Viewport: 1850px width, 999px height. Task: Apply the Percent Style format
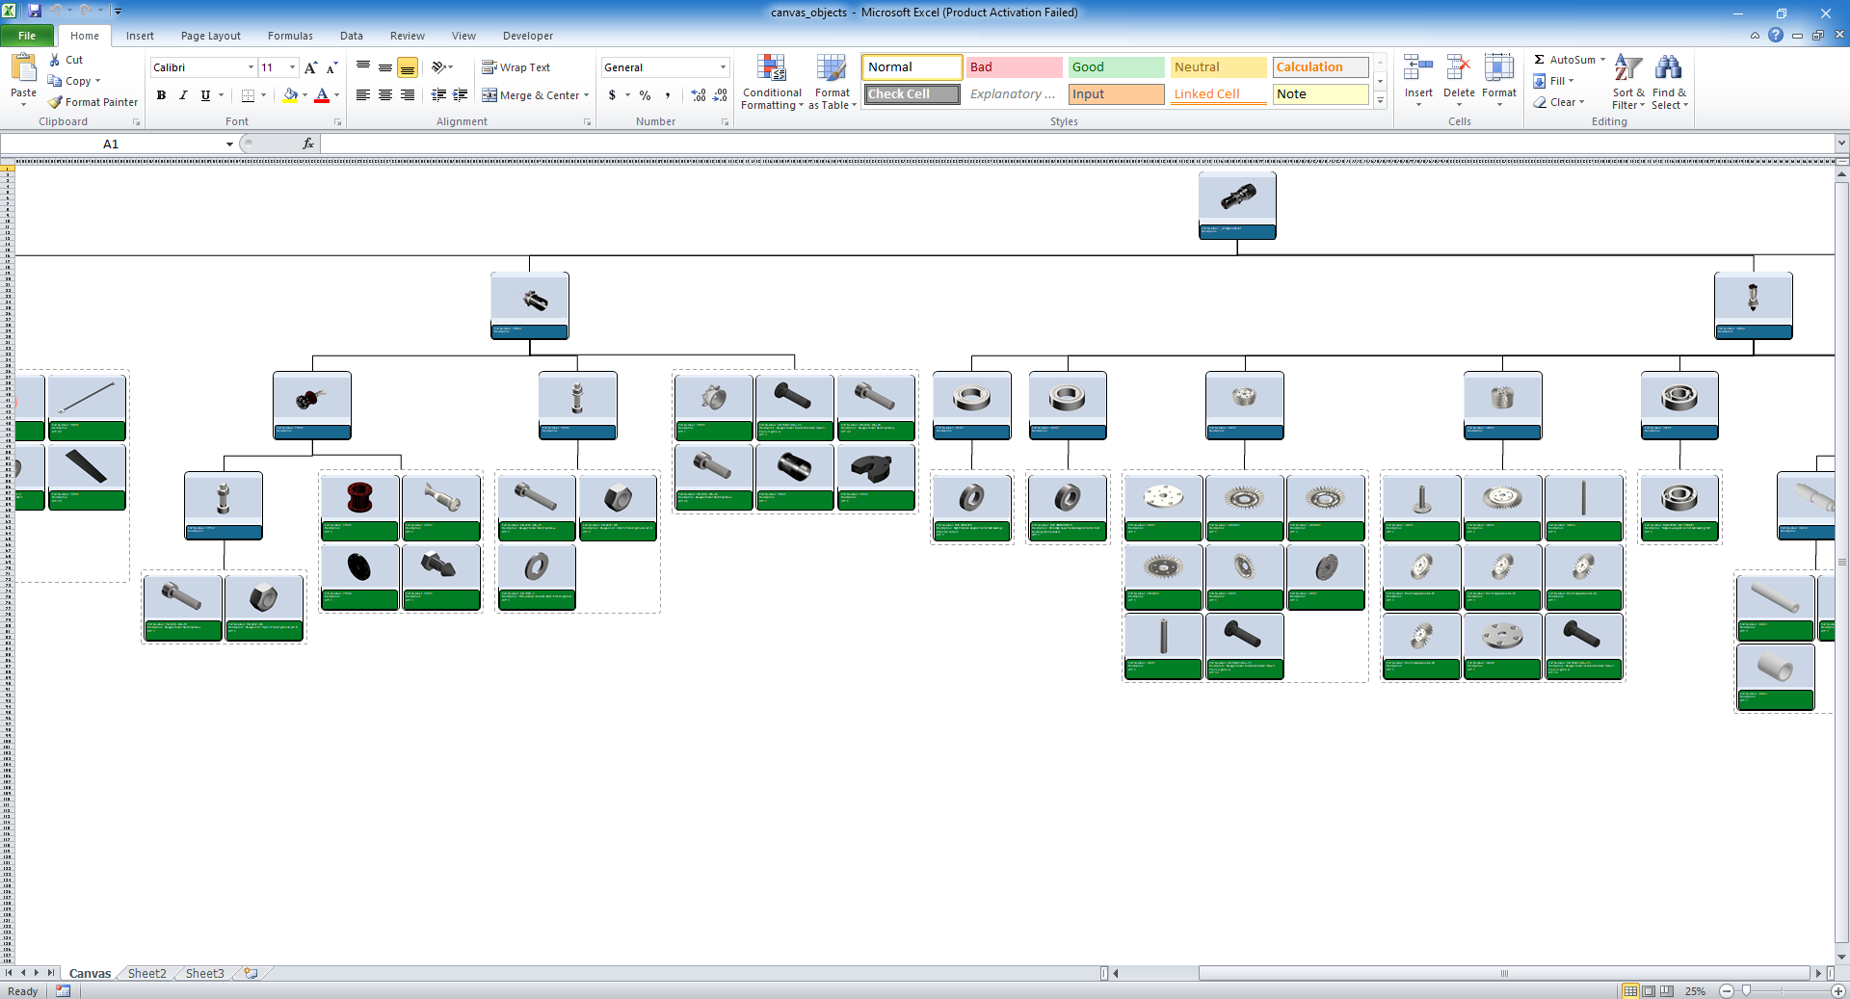pyautogui.click(x=645, y=95)
